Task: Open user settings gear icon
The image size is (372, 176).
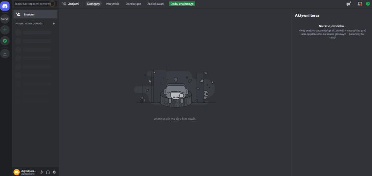Action: pyautogui.click(x=54, y=172)
